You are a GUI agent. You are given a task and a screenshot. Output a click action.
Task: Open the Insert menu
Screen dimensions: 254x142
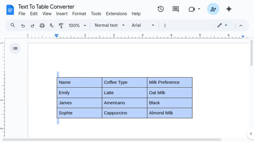click(x=62, y=14)
